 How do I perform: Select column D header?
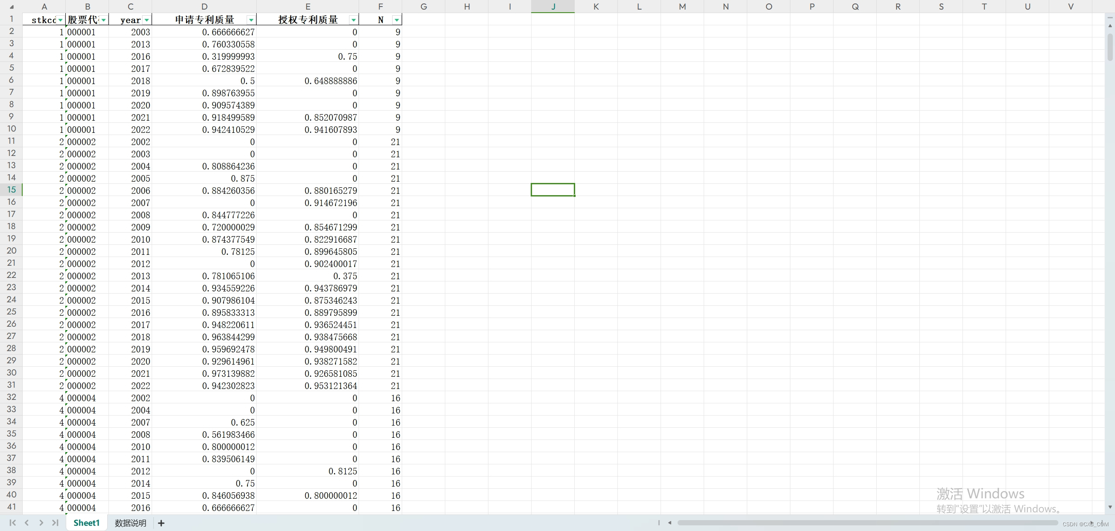click(x=204, y=7)
